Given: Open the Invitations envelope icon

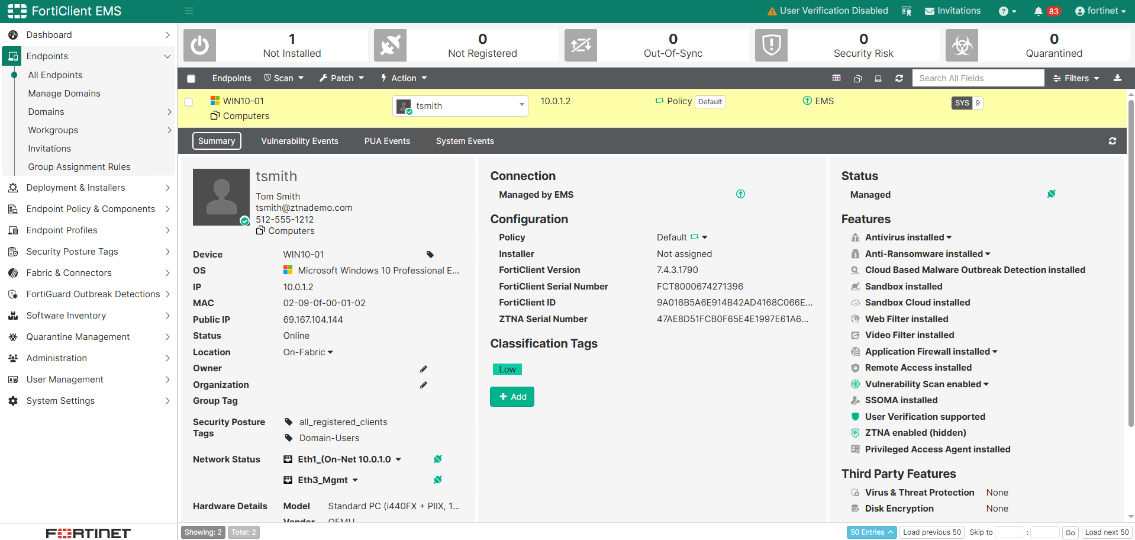Looking at the screenshot, I should click(929, 11).
